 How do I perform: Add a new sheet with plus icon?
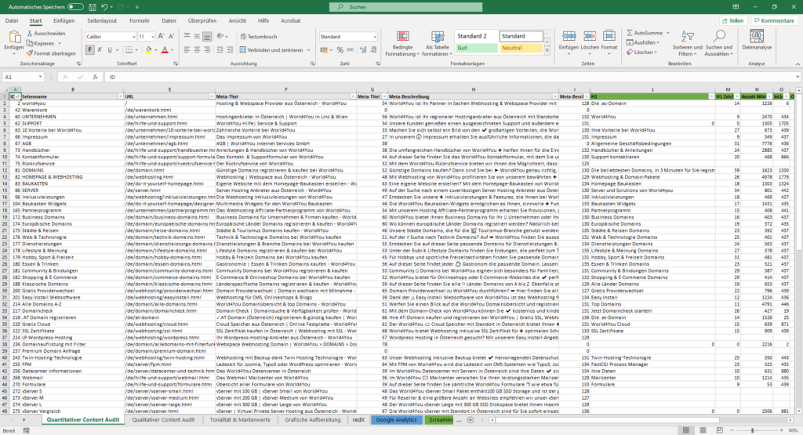(471, 419)
